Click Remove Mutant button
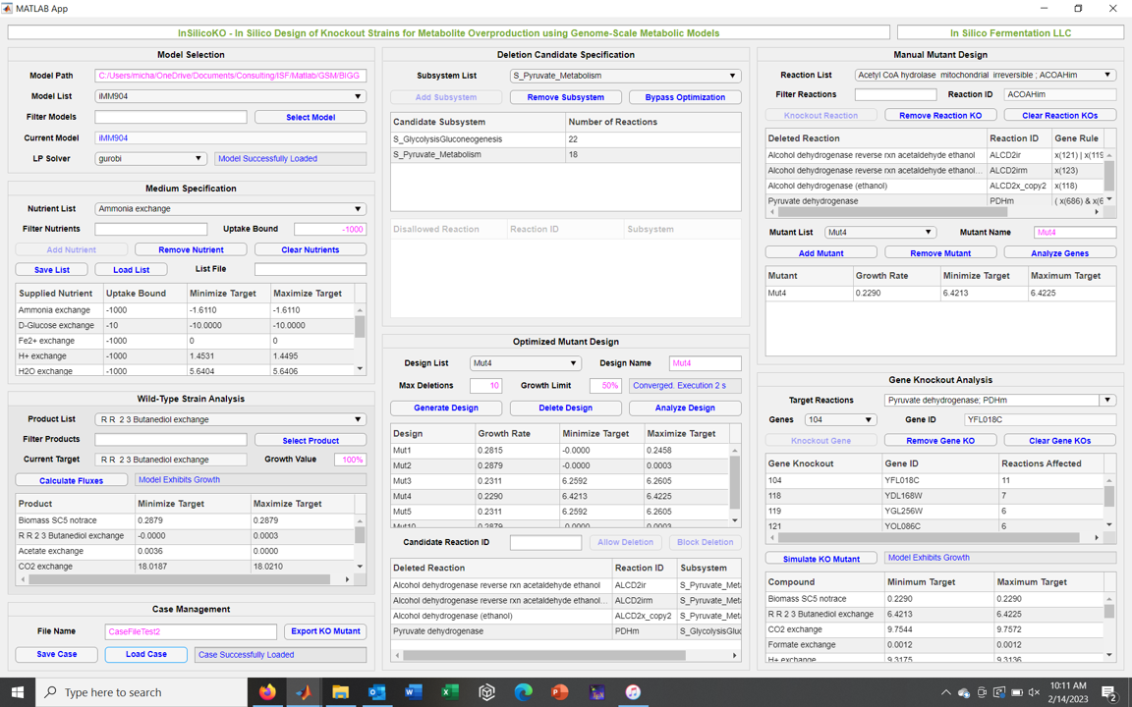1132x707 pixels. (x=940, y=253)
